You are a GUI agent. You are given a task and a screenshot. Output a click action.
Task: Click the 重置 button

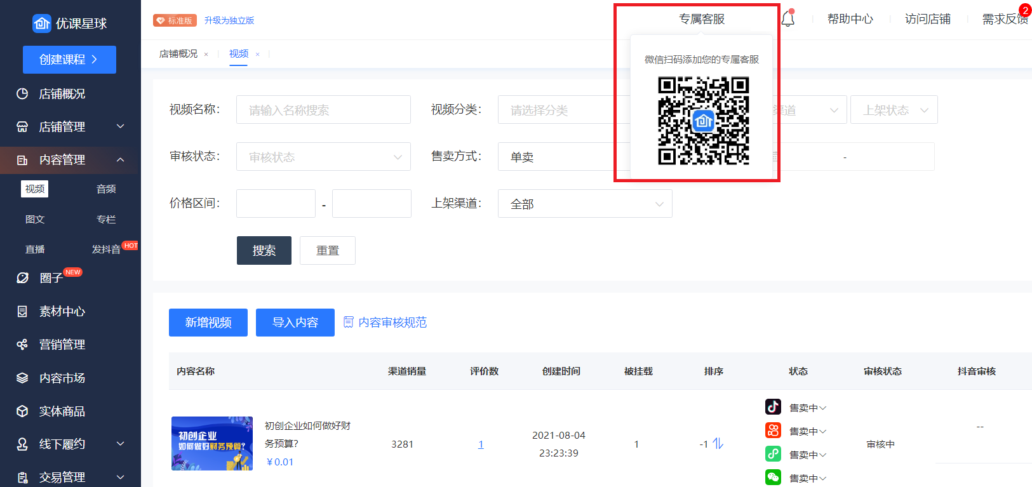click(328, 250)
